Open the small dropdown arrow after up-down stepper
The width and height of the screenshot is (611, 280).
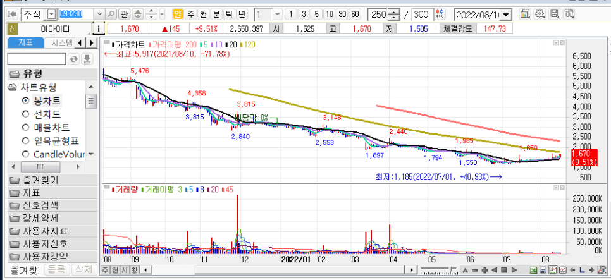pos(162,15)
